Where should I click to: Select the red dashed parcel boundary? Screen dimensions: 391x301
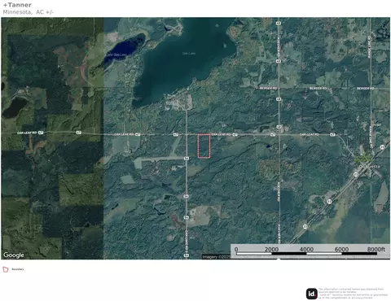tap(204, 146)
